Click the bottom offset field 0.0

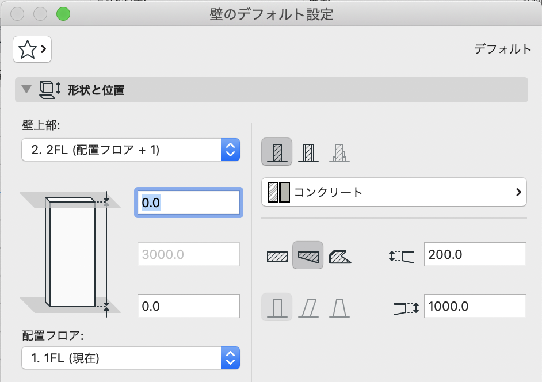pos(188,306)
